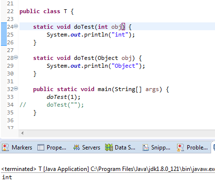Open the Markers tab
The image size is (215, 187).
coord(17,148)
